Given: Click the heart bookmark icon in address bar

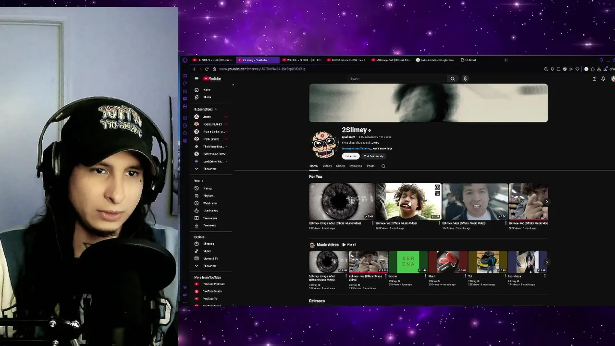Looking at the screenshot, I should coord(577,69).
